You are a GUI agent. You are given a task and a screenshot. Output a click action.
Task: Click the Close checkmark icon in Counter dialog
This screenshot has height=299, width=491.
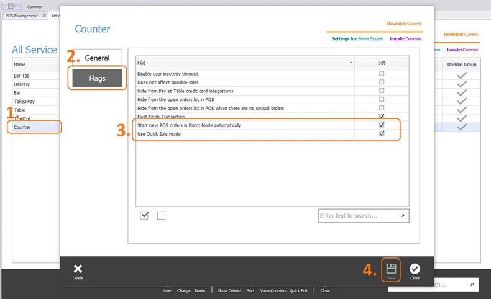tap(415, 269)
